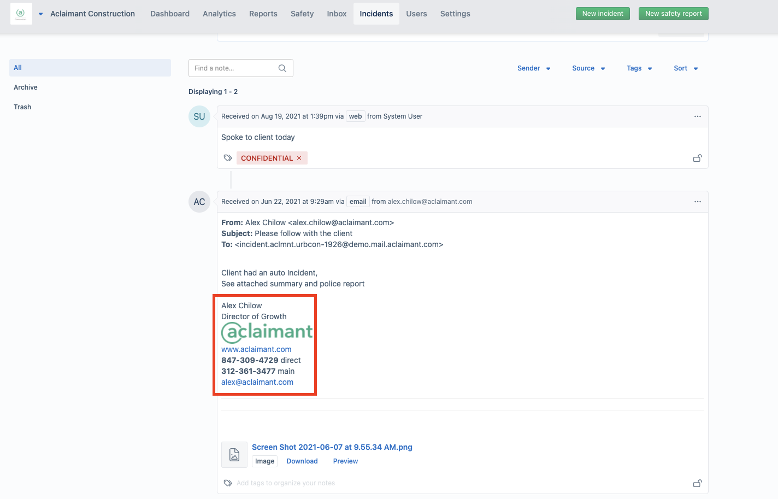Click the Subject: Please follow with the client line
The image size is (778, 499).
(287, 233)
